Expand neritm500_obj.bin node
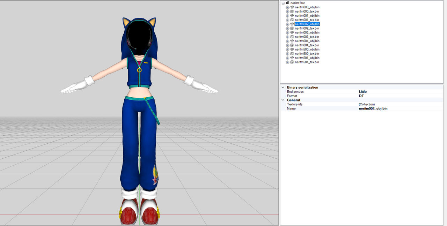 click(x=288, y=50)
